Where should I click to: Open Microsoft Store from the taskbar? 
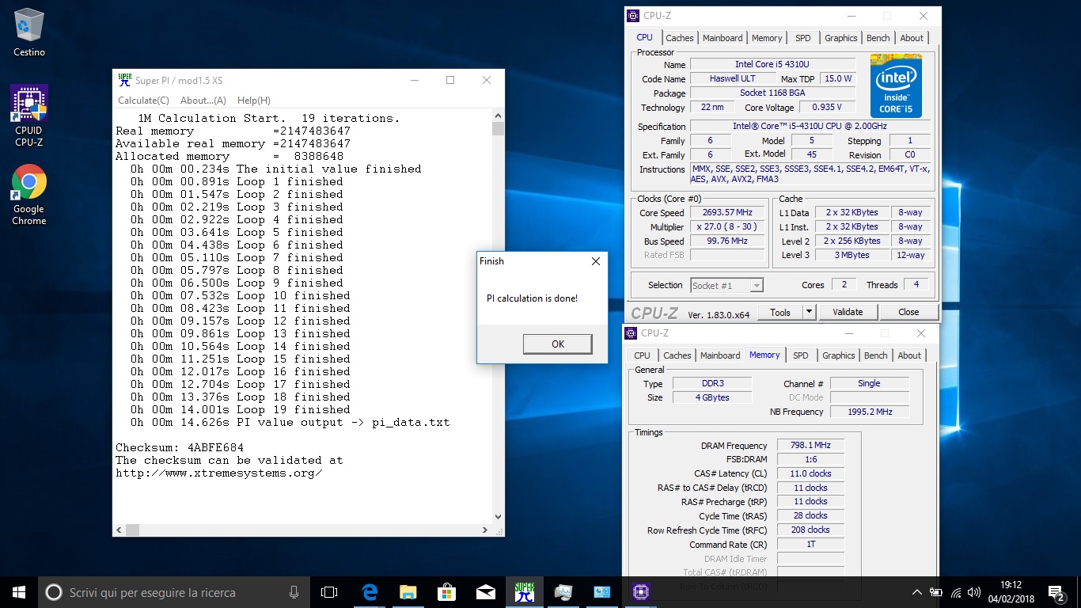[446, 592]
